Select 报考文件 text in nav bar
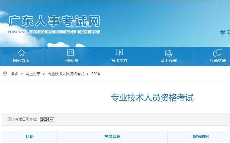 click(119, 61)
